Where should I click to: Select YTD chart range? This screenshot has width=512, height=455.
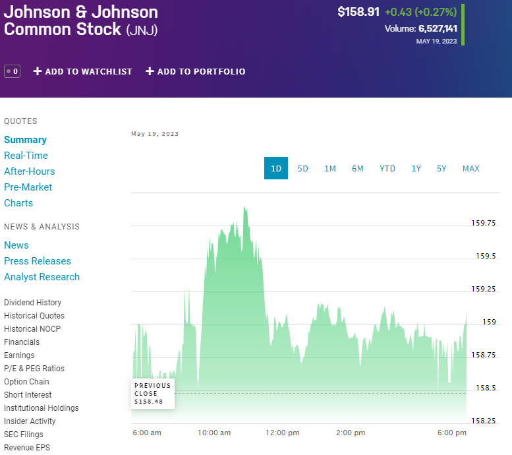tap(387, 168)
